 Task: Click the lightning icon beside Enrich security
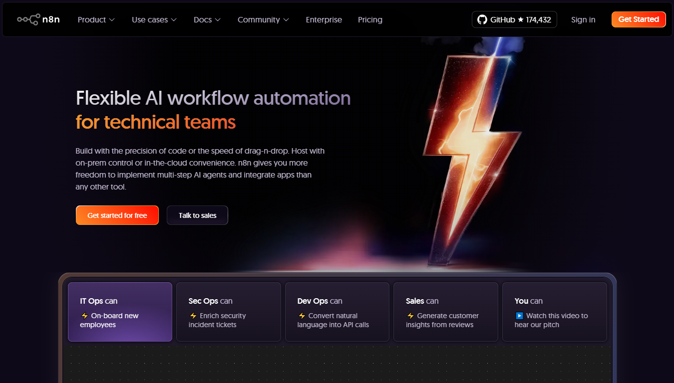(x=193, y=316)
